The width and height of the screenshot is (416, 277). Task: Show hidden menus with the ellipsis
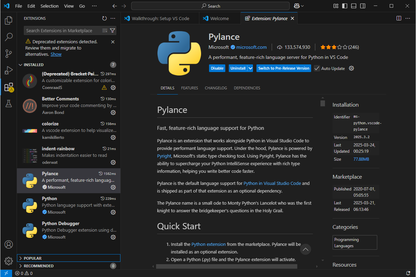[94, 6]
